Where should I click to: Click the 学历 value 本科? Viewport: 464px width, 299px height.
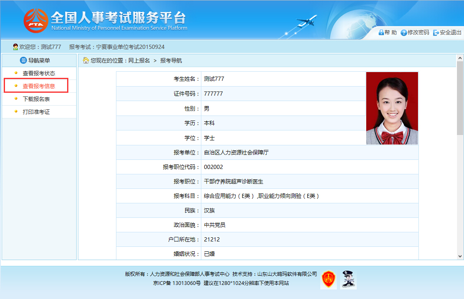[209, 123]
